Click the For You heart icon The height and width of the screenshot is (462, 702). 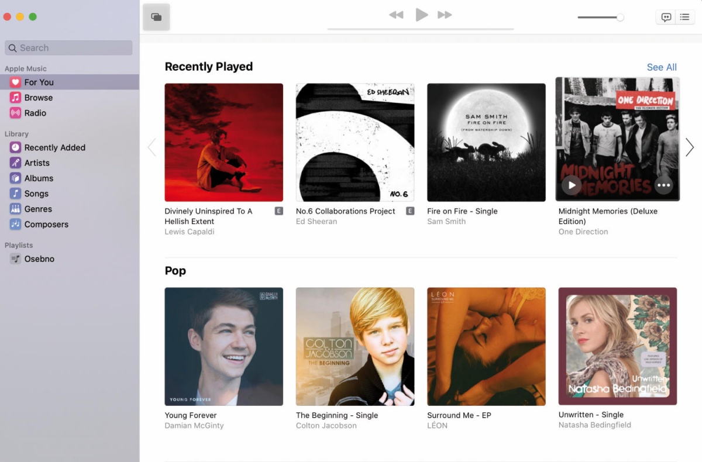tap(15, 82)
